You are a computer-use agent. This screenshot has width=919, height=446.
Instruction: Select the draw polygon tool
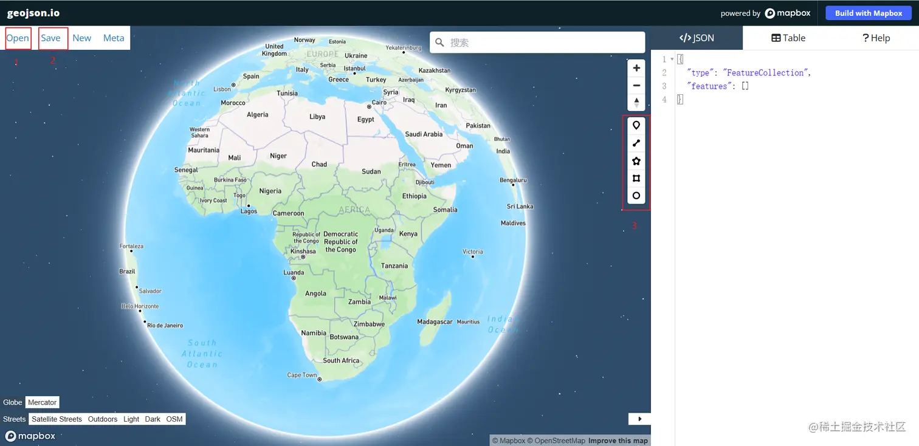636,161
